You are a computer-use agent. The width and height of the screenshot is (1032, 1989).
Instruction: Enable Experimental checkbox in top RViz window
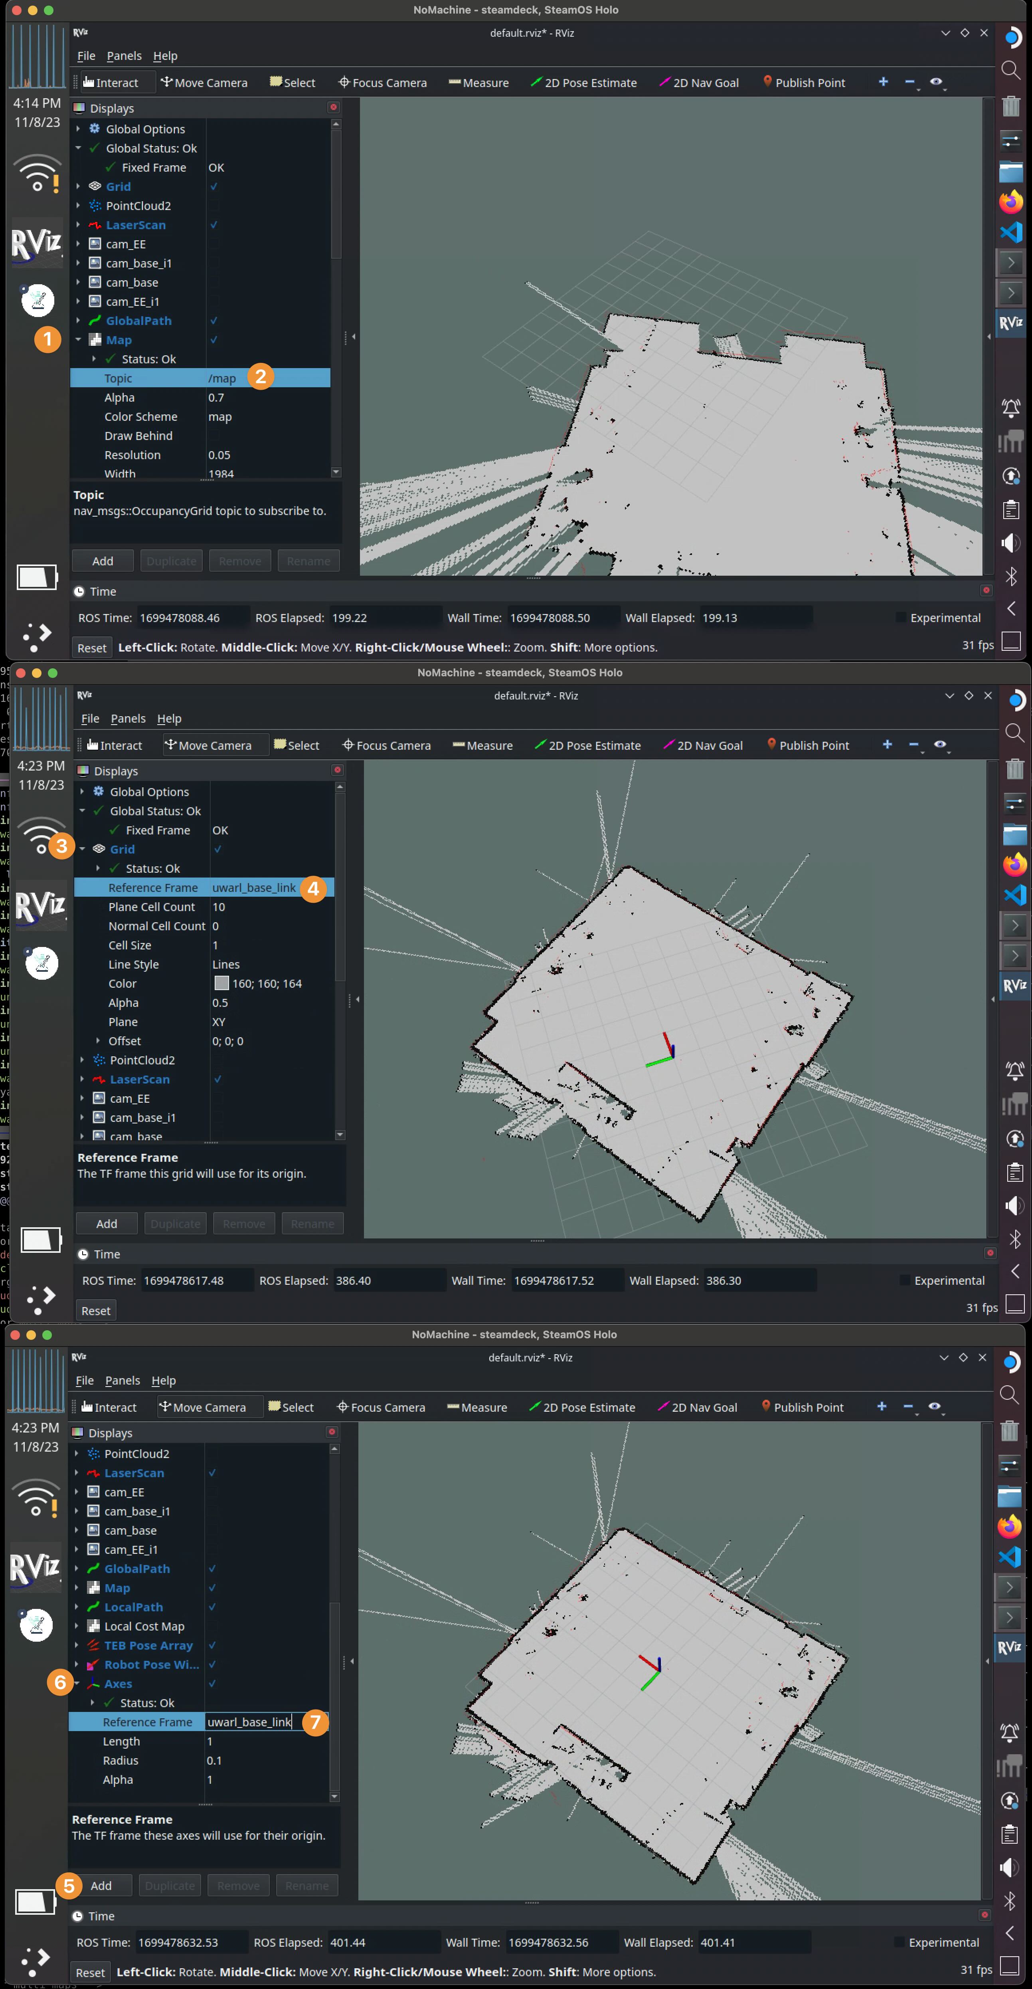coord(901,618)
